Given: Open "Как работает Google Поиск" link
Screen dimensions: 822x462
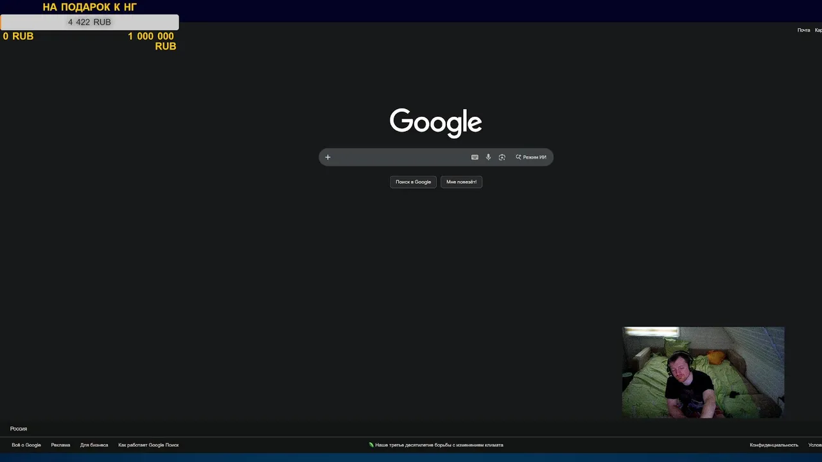Looking at the screenshot, I should pos(148,445).
